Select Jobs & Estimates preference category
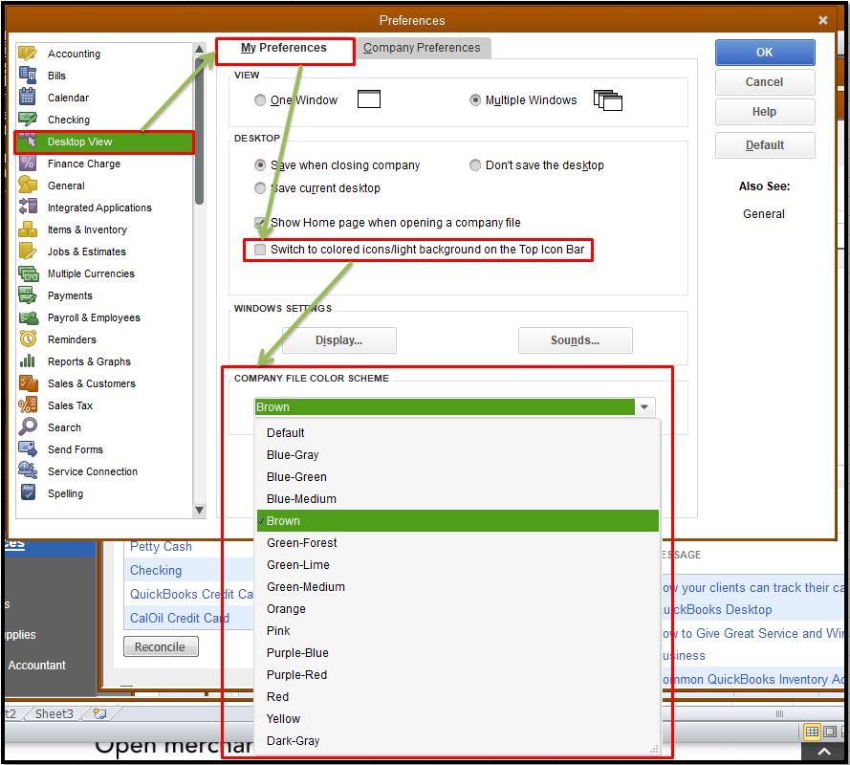The width and height of the screenshot is (850, 765). (104, 251)
